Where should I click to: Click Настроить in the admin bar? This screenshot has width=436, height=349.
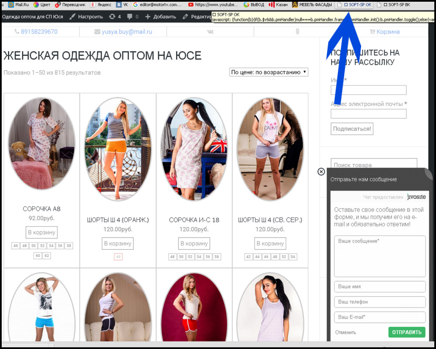86,17
